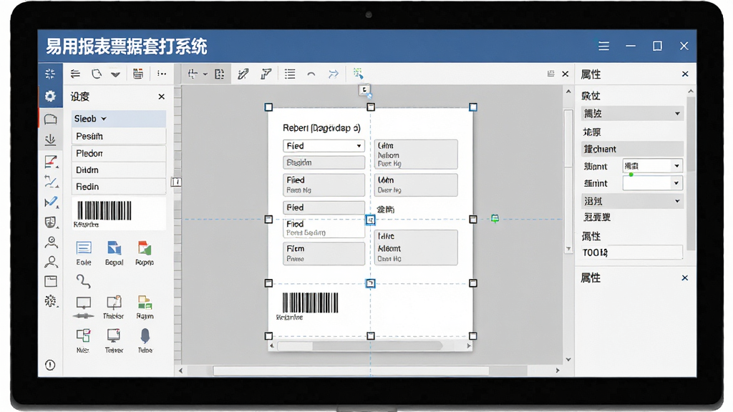Click the Elagidm field on the report
The width and height of the screenshot is (733, 412).
324,162
